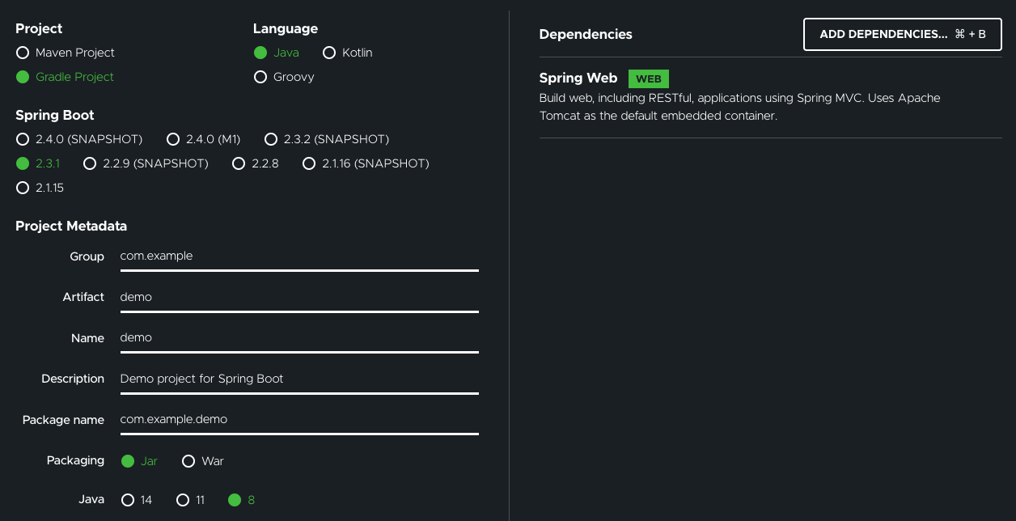Edit the Description field
Viewport: 1016px width, 521px height.
pyautogui.click(x=299, y=379)
